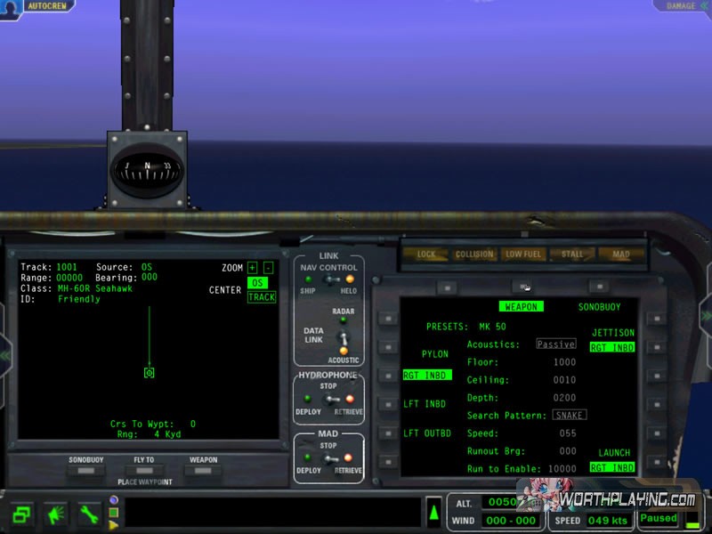712x534 pixels.
Task: Open the wrench settings icon
Action: pyautogui.click(x=88, y=514)
